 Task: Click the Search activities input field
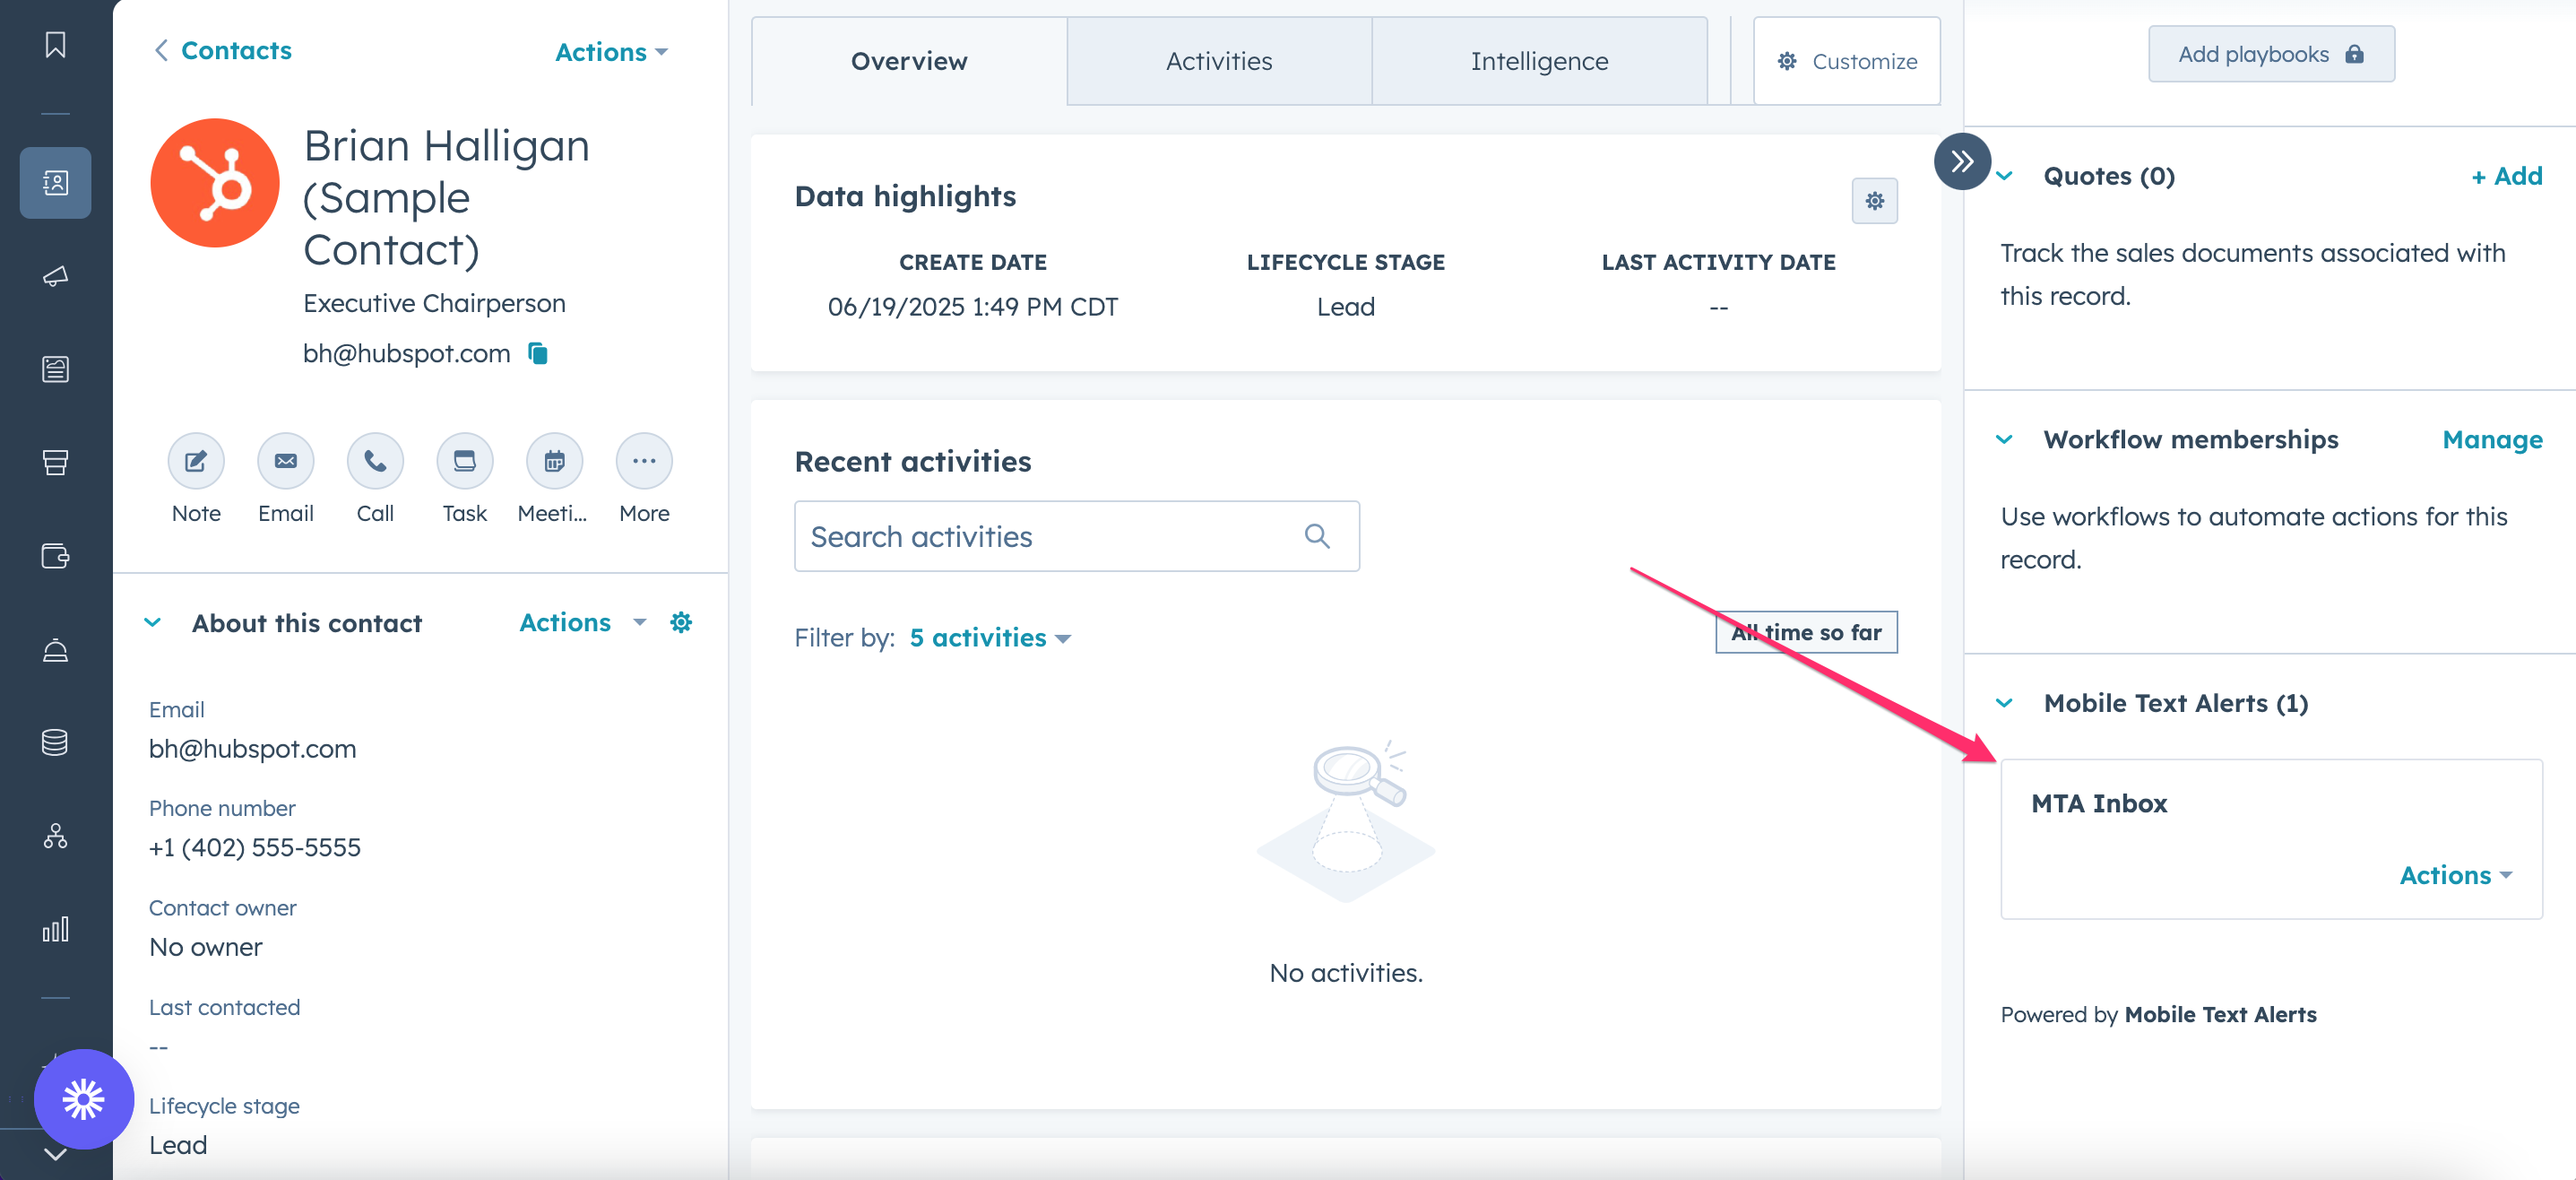click(x=1076, y=536)
